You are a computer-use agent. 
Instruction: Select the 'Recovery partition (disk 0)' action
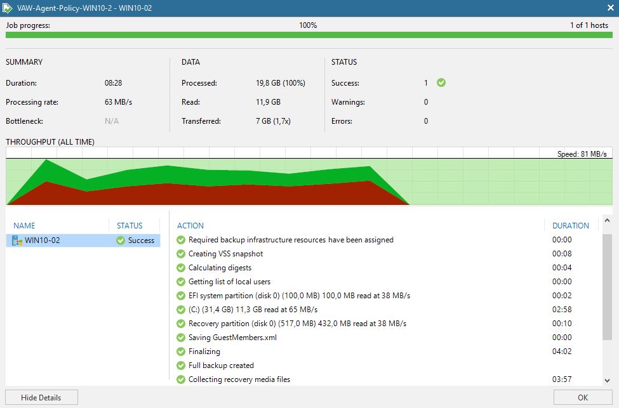click(297, 324)
